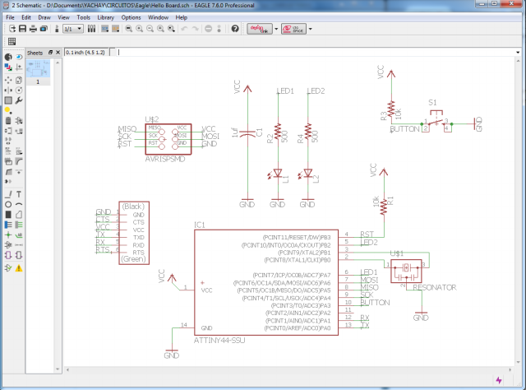Click the ATTINY44-SSU label
This screenshot has height=390, width=526.
click(219, 341)
